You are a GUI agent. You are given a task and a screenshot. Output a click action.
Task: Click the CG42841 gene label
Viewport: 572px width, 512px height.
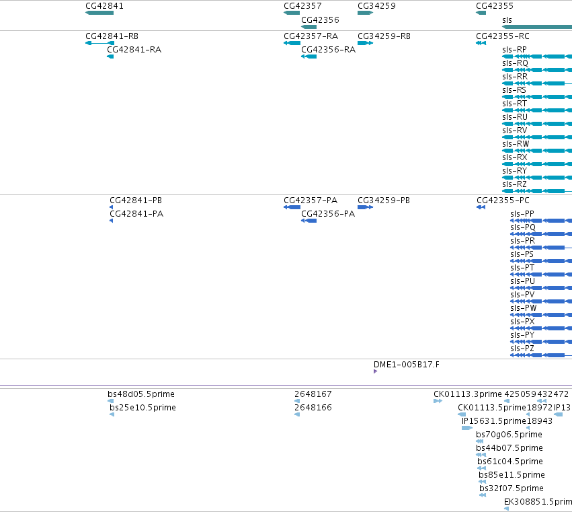(x=104, y=6)
